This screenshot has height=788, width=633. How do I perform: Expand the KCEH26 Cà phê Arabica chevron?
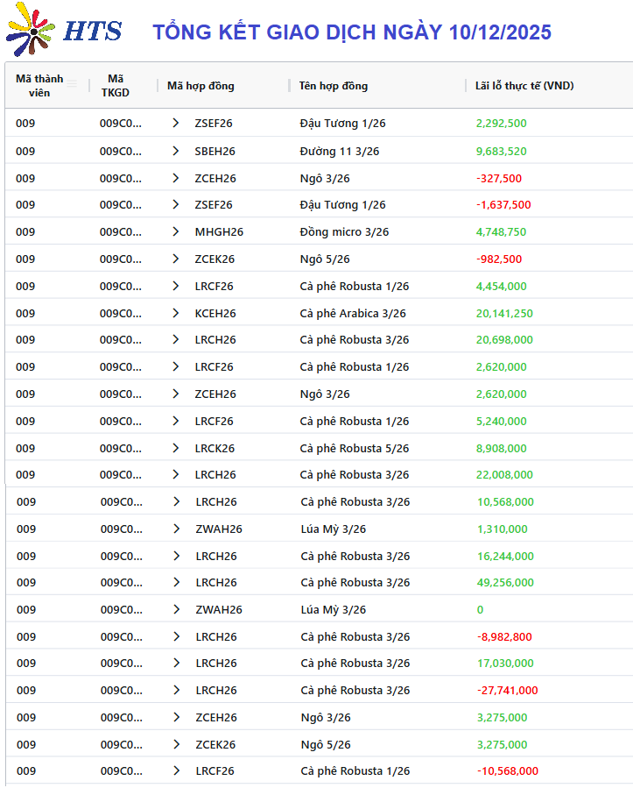(x=176, y=314)
